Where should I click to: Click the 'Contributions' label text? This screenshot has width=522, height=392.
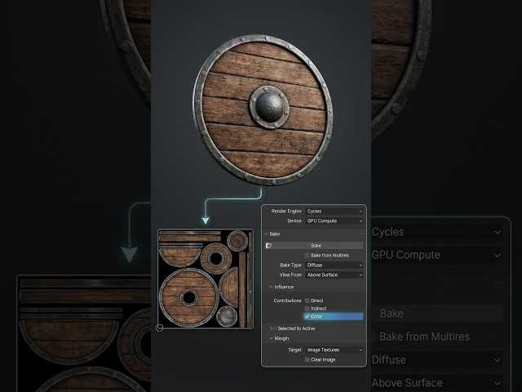287,301
